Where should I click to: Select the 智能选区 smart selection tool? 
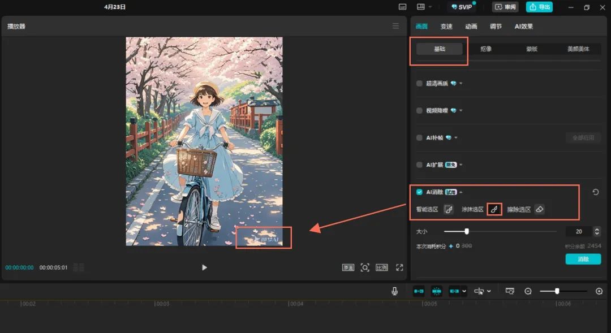448,210
